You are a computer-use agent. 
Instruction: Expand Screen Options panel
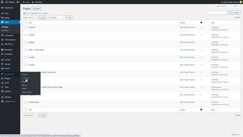pyautogui.click(x=221, y=6)
